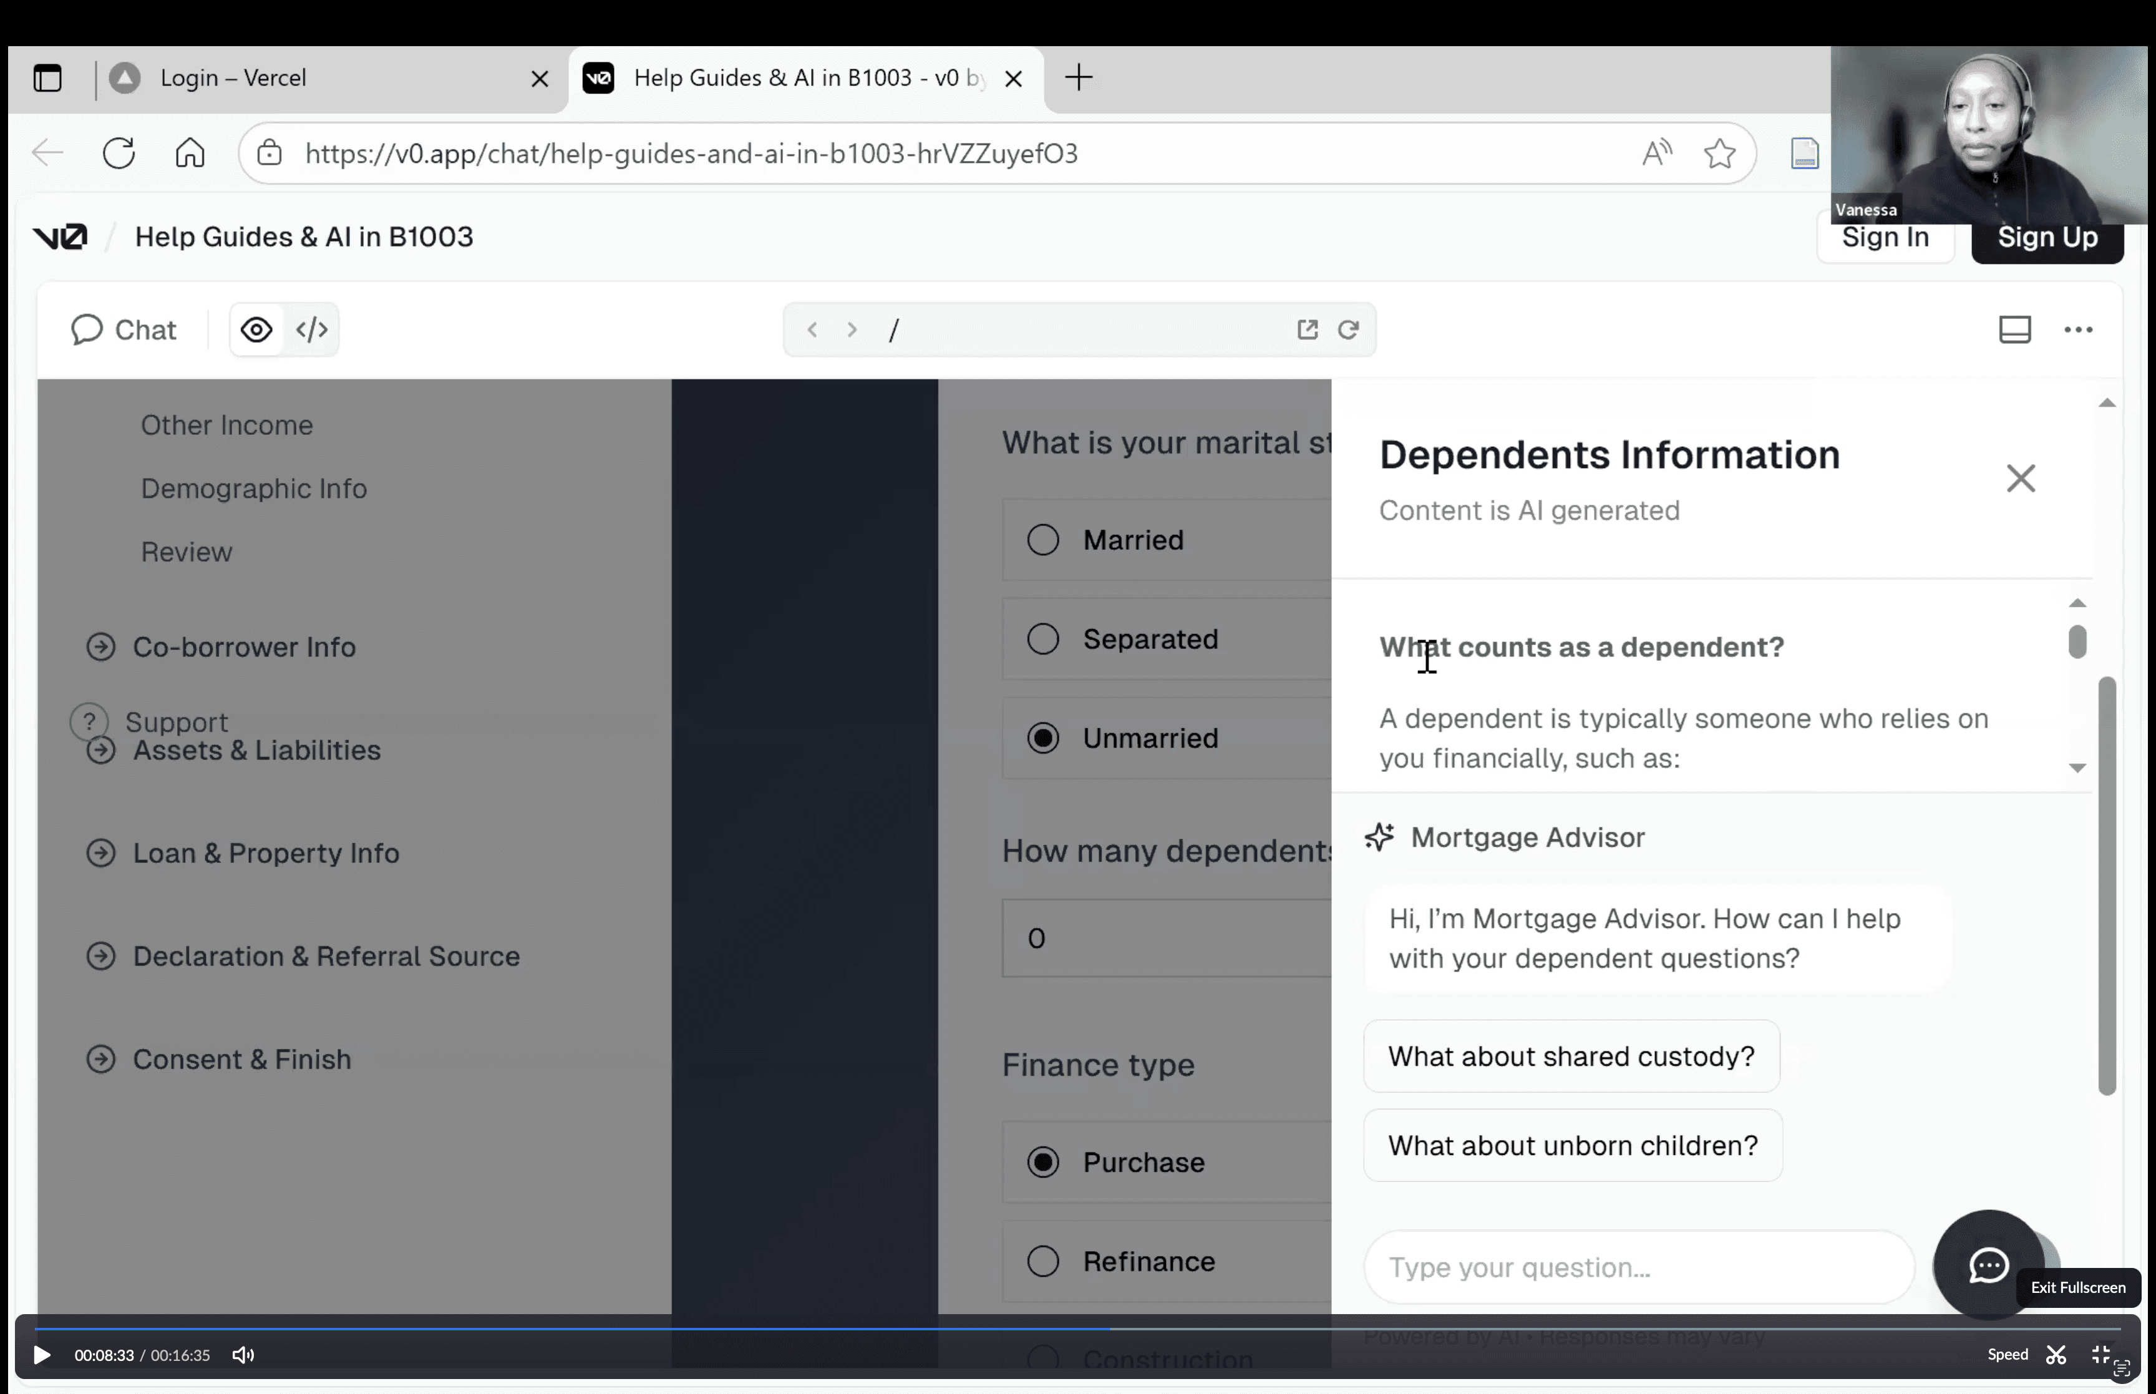Screen dimensions: 2156x1394
Task: Expand Declaration & Referral Source section
Action: point(326,956)
